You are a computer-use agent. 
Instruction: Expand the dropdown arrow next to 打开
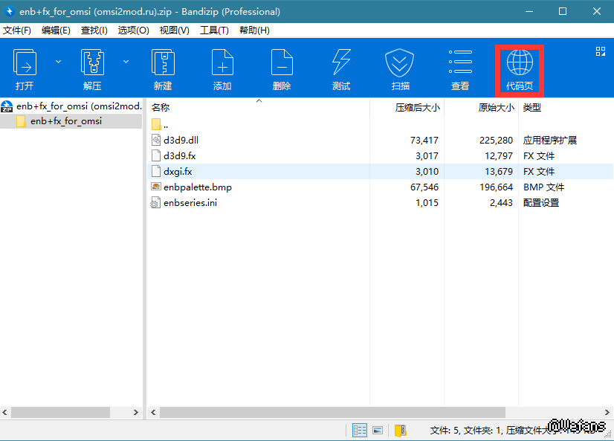[x=58, y=62]
